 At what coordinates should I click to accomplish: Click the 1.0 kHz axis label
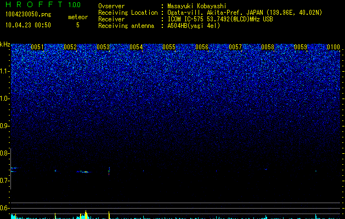[4, 99]
